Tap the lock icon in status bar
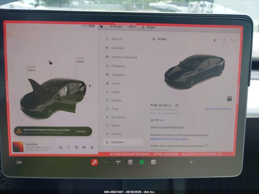Screen dimensions: 259x194 [x=101, y=26]
